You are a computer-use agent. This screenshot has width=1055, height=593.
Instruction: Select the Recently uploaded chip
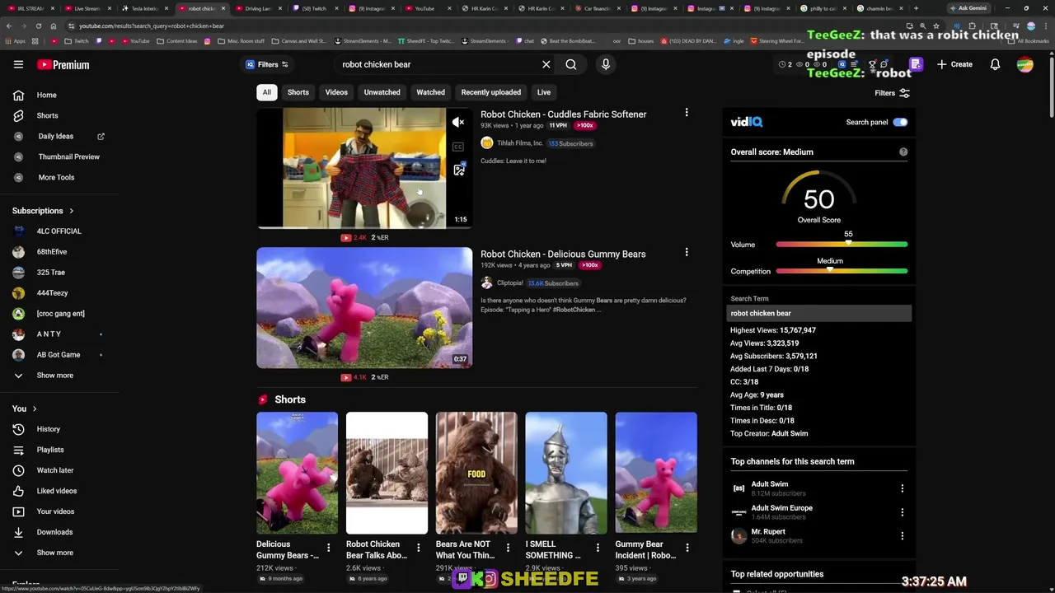click(491, 92)
